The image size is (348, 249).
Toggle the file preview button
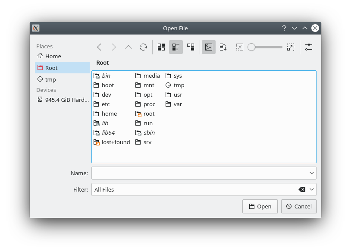point(209,47)
